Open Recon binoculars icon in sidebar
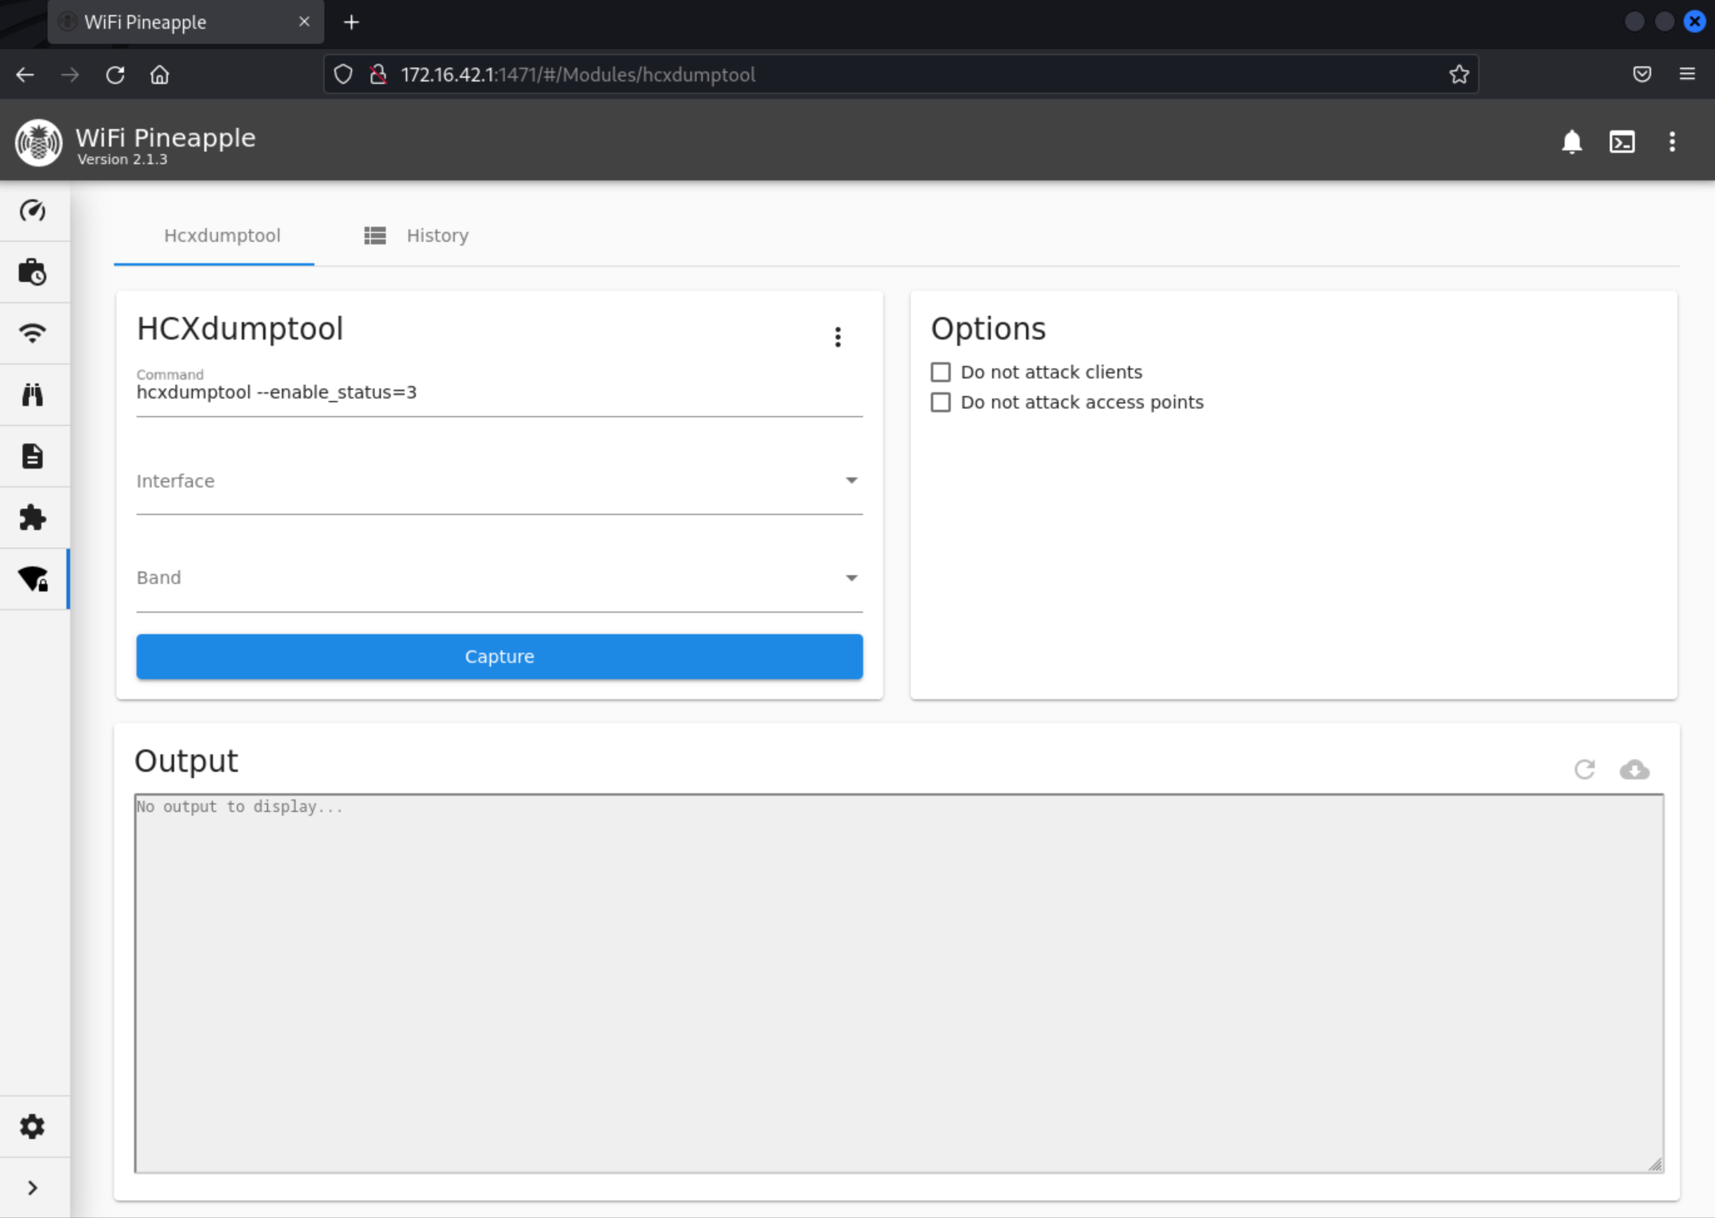The image size is (1715, 1218). point(32,395)
